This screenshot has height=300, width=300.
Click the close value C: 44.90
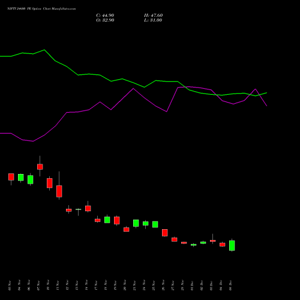[x=105, y=16]
